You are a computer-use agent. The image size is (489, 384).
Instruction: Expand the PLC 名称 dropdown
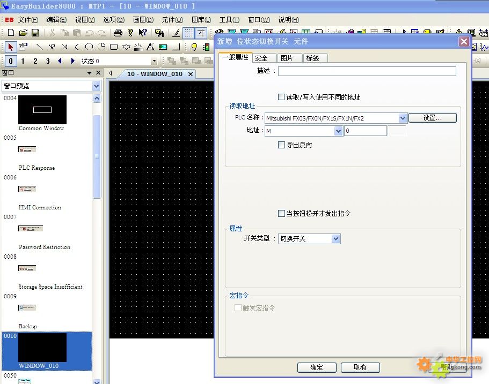tap(403, 118)
